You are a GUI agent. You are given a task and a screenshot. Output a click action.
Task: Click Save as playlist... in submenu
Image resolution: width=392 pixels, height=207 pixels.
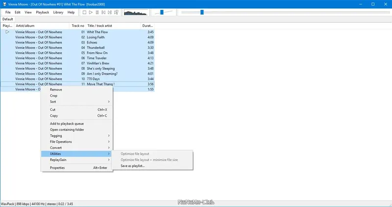click(x=152, y=166)
